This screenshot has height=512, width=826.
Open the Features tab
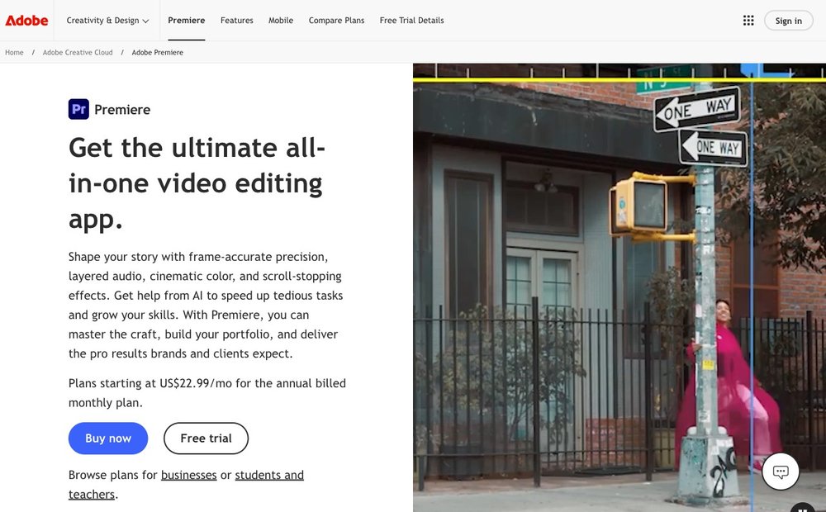pos(236,21)
